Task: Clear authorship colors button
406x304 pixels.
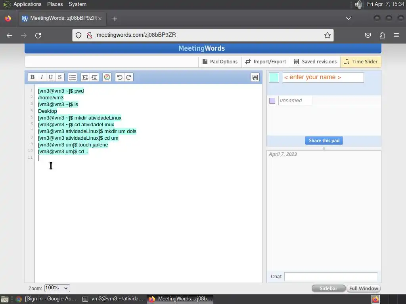Action: [107, 77]
